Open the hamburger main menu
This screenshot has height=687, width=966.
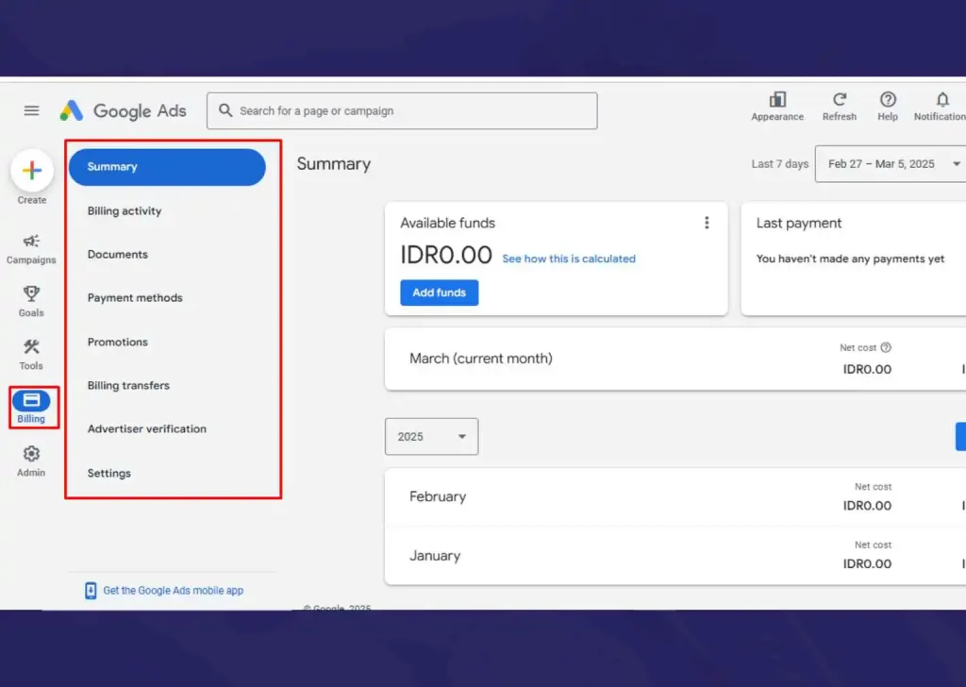pos(31,110)
